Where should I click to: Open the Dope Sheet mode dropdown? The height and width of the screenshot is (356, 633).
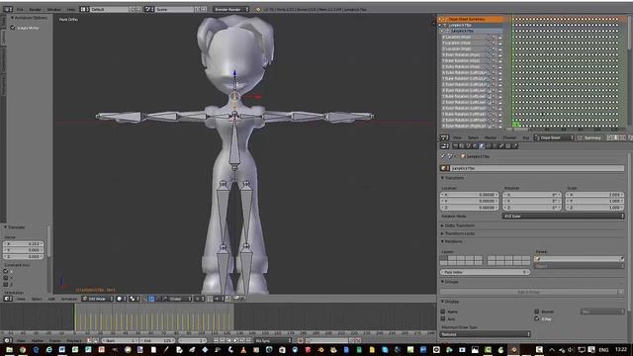tap(554, 137)
